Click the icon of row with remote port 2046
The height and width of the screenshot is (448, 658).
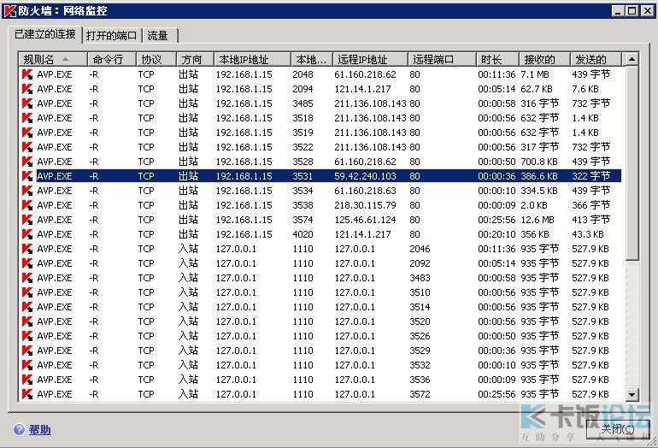(27, 249)
